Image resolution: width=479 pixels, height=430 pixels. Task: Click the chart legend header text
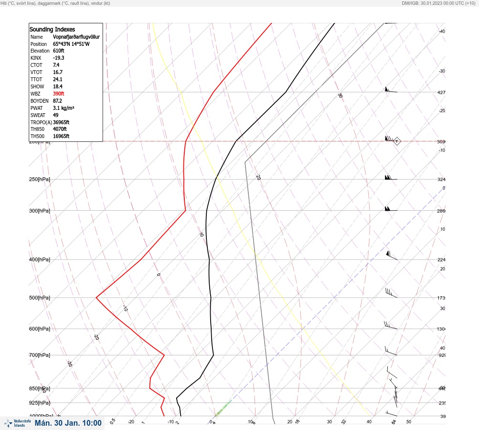(55, 3)
